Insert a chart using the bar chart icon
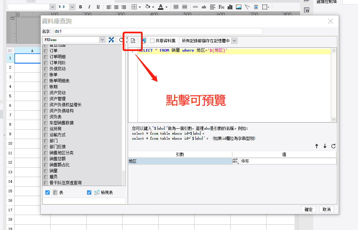The image size is (358, 230). 230,7
